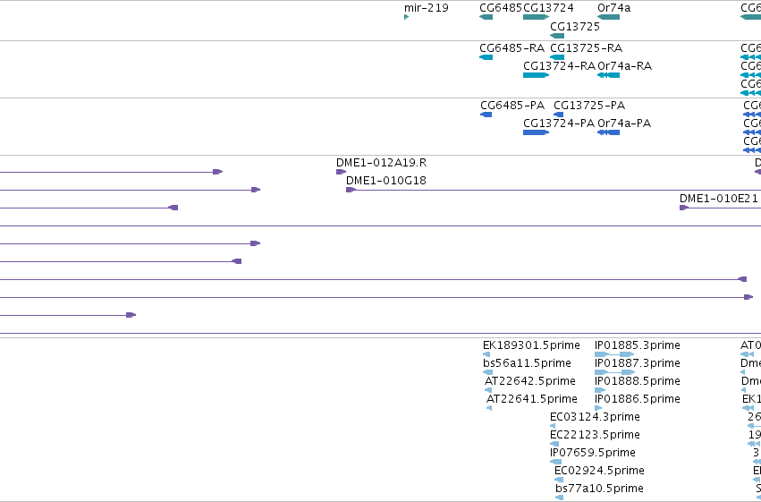Image resolution: width=761 pixels, height=502 pixels.
Task: Select the CG13725 gene glyph
Action: [557, 36]
